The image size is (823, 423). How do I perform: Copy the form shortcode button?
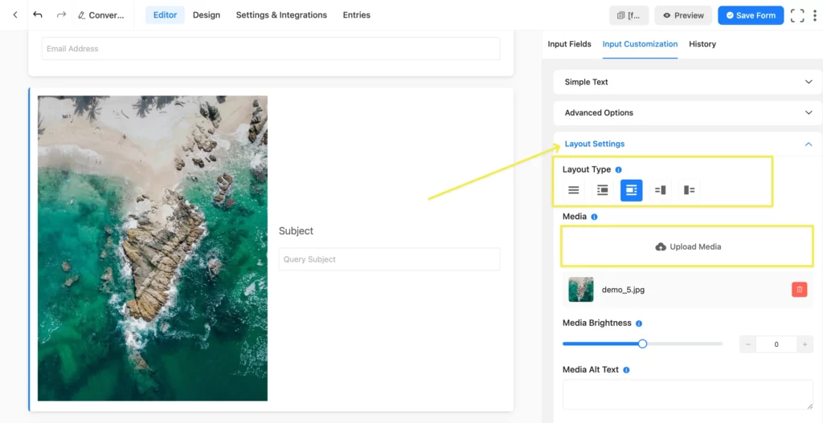(x=629, y=15)
